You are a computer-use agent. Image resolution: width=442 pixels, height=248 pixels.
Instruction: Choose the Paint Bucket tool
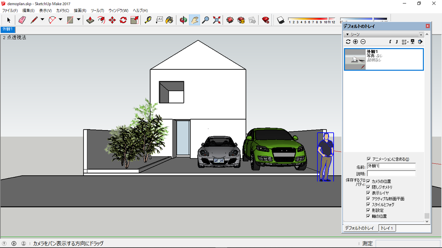pos(169,20)
